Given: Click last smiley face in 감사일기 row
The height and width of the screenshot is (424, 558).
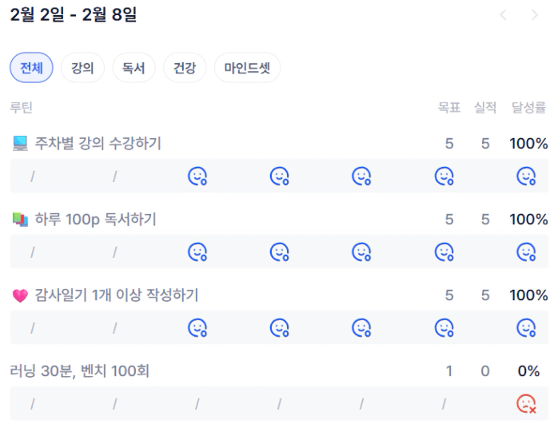Looking at the screenshot, I should (526, 328).
